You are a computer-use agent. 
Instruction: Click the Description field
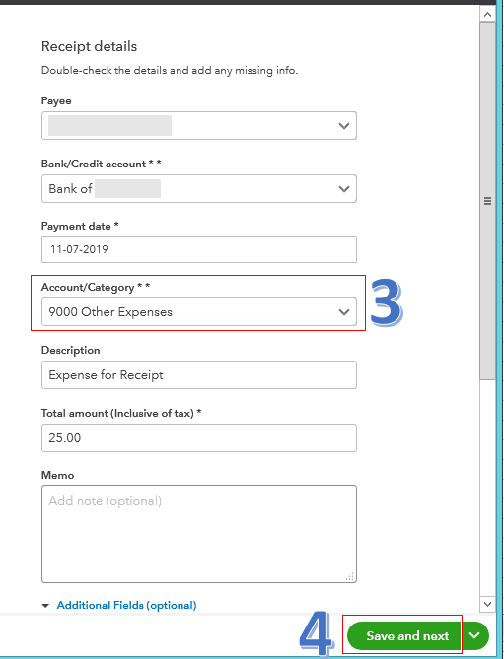click(199, 375)
